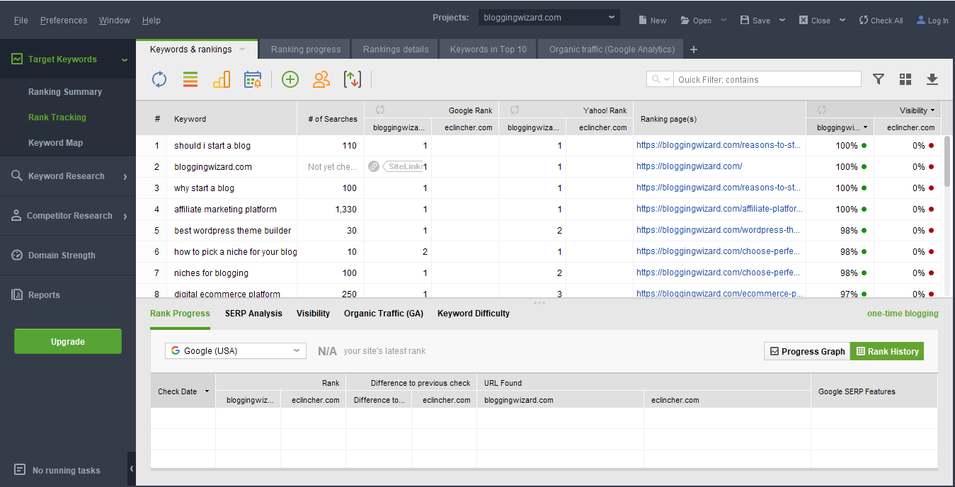Click the green Upgrade button

tap(68, 341)
